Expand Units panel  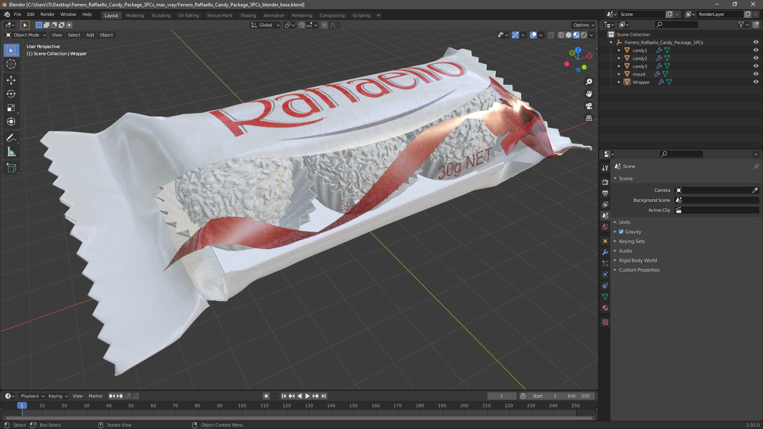[x=624, y=222]
